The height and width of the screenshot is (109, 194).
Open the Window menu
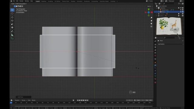click(27, 1)
